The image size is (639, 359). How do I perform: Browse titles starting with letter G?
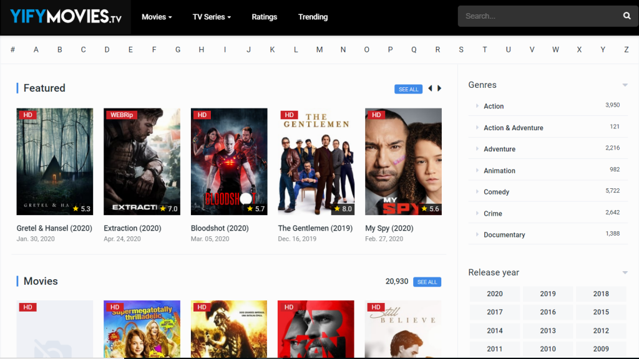(178, 50)
